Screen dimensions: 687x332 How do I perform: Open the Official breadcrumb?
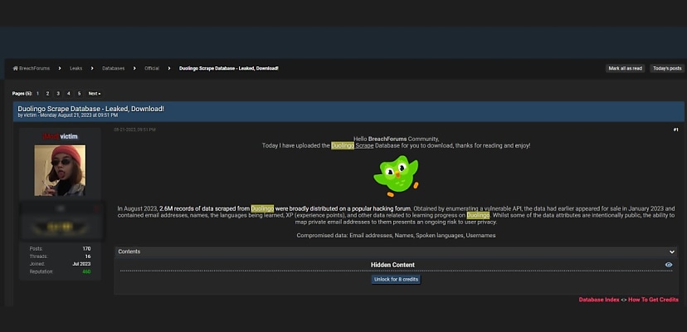click(x=152, y=68)
